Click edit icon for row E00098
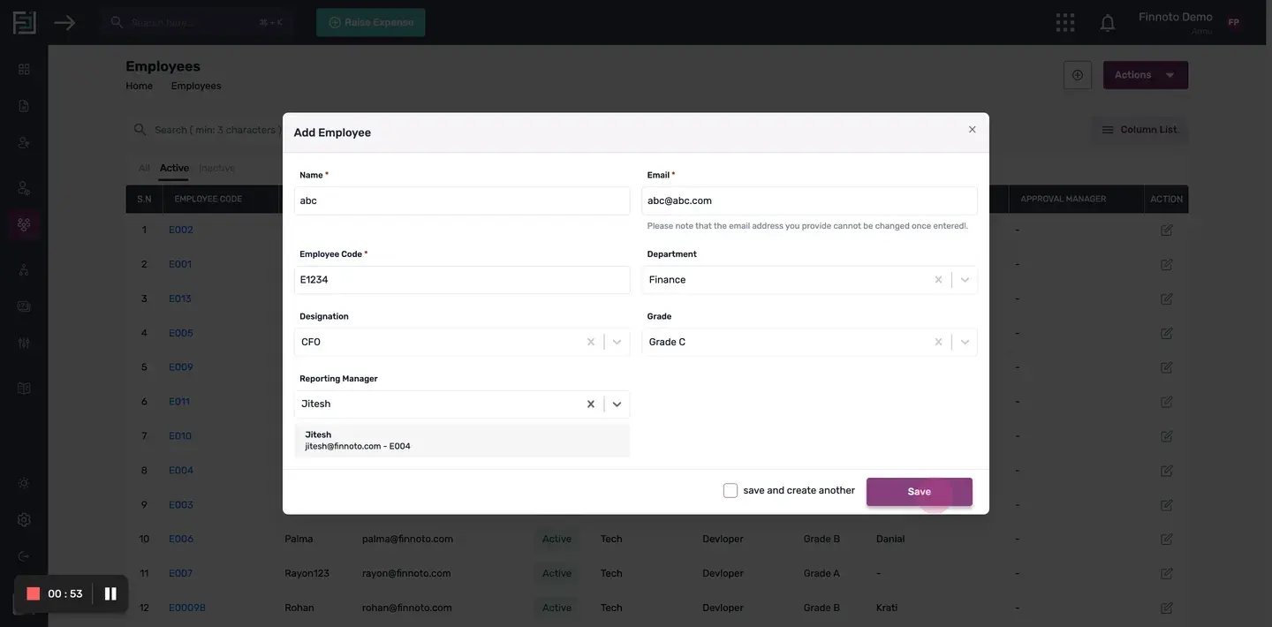 pyautogui.click(x=1166, y=608)
